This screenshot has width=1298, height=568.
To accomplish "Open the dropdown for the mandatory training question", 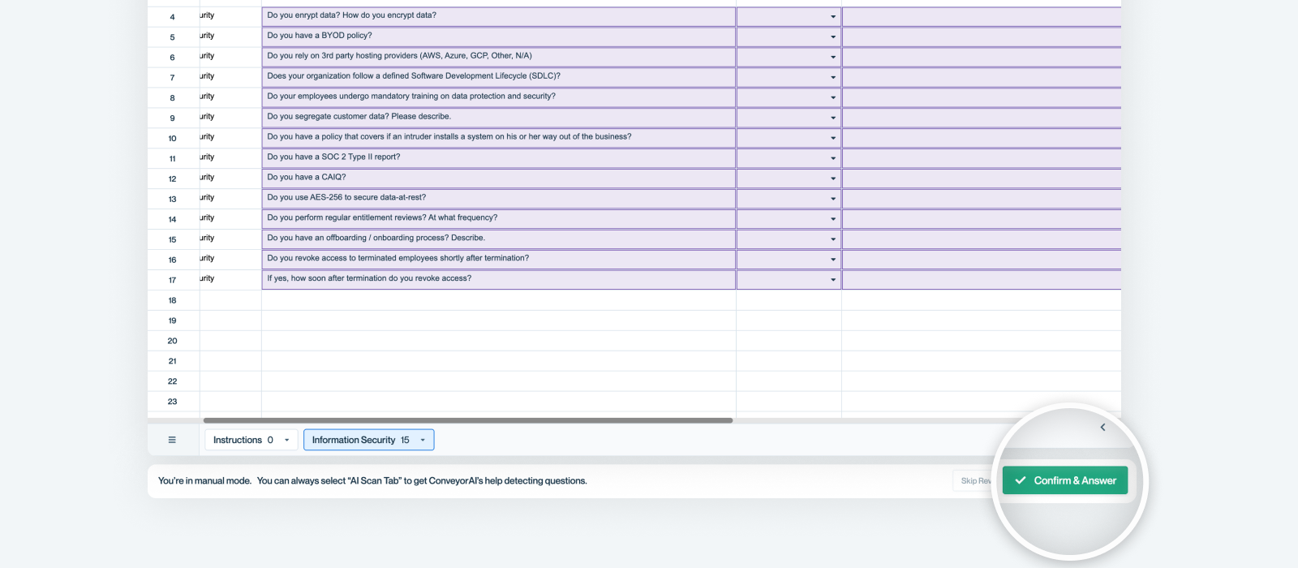I will (833, 97).
